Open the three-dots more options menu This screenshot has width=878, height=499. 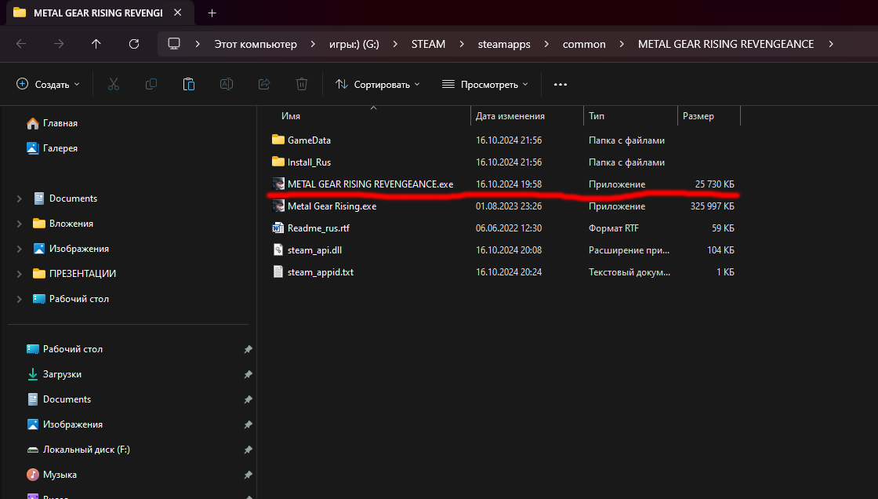pyautogui.click(x=561, y=84)
